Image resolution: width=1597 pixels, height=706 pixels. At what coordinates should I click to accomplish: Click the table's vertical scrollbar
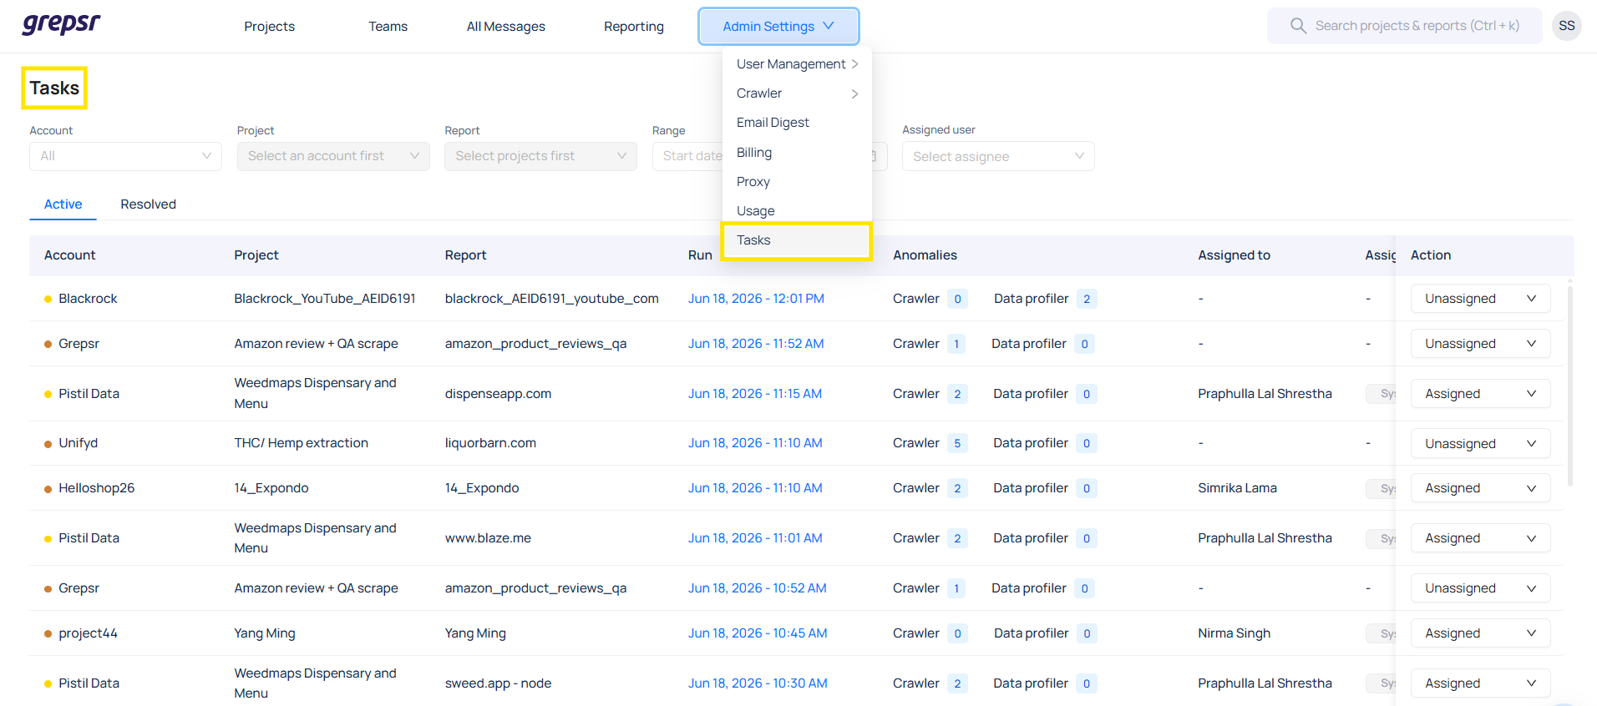(x=1570, y=386)
